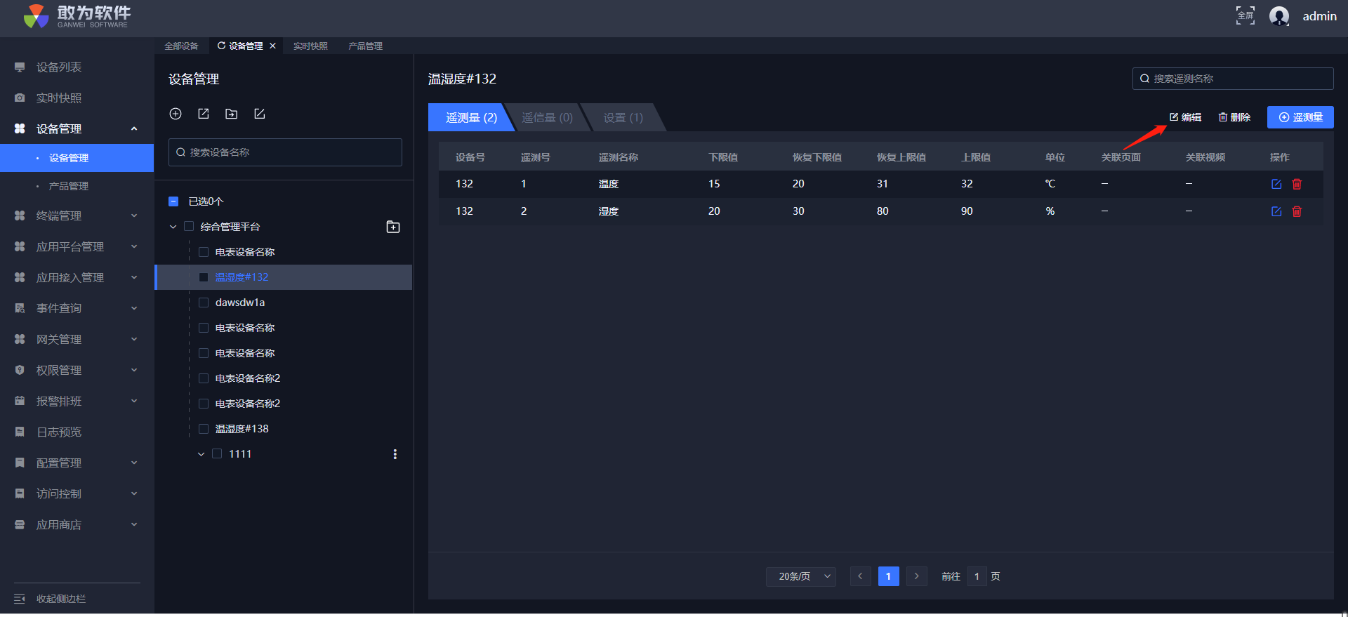The image size is (1348, 617).
Task: Select 设备管理 submenu item
Action: pos(77,158)
